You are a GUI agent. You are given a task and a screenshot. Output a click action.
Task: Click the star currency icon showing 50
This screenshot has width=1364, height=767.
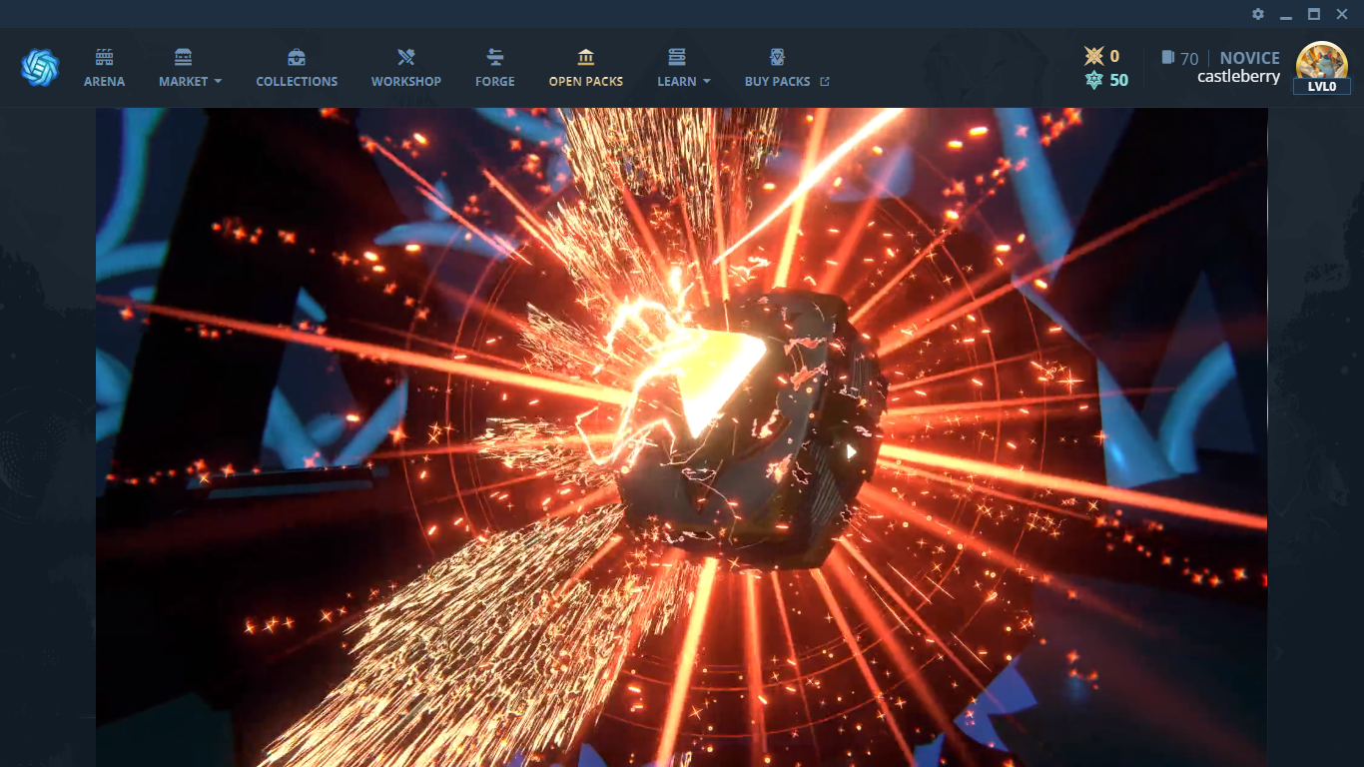click(1094, 80)
